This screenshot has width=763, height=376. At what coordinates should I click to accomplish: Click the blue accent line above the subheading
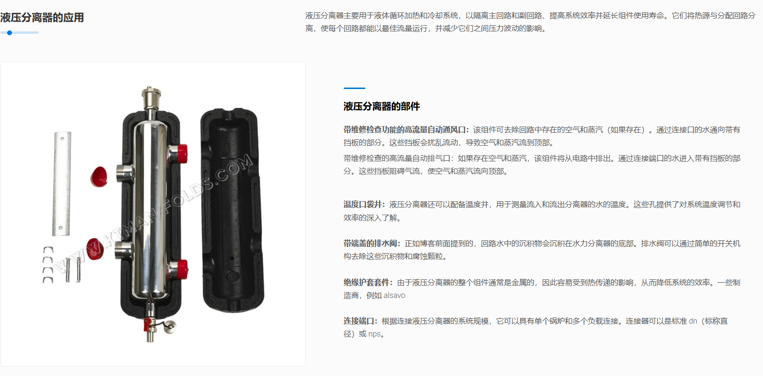point(354,88)
